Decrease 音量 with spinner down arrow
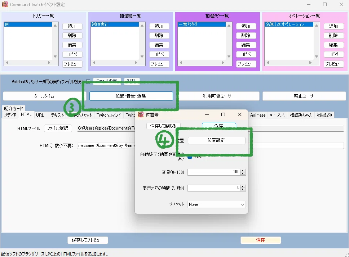Viewport: 349px width, 257px height. [x=243, y=173]
